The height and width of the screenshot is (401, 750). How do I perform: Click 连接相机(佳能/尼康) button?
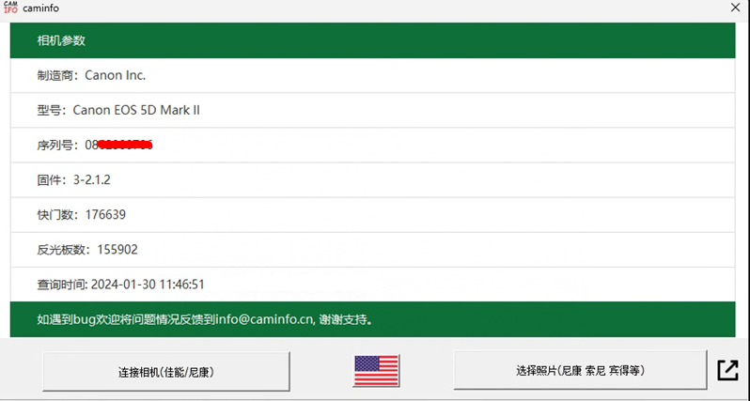point(166,371)
